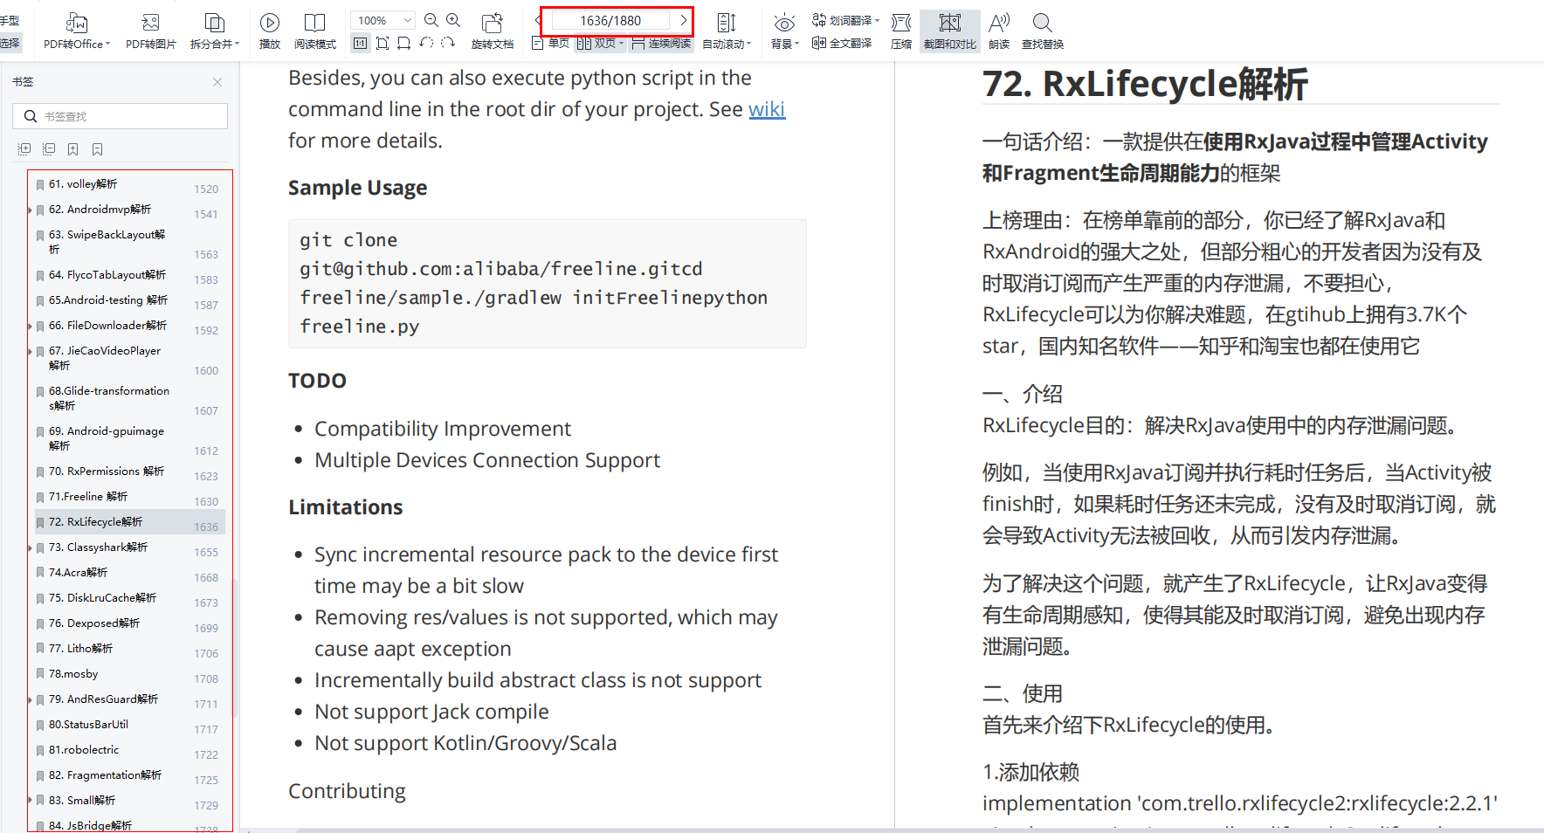Collapse all bookmarks icon
1544x833 pixels.
click(x=49, y=149)
